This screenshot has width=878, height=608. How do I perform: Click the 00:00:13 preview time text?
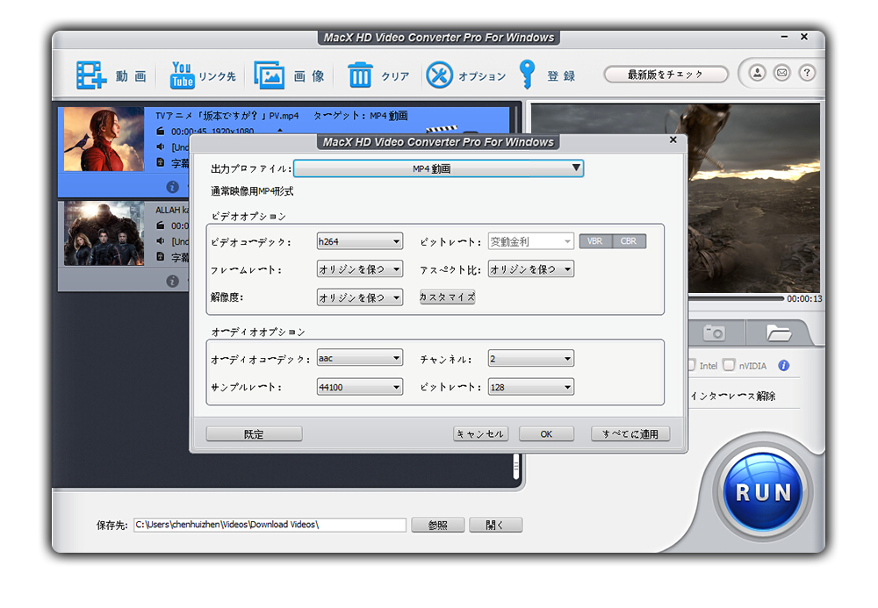pos(804,298)
